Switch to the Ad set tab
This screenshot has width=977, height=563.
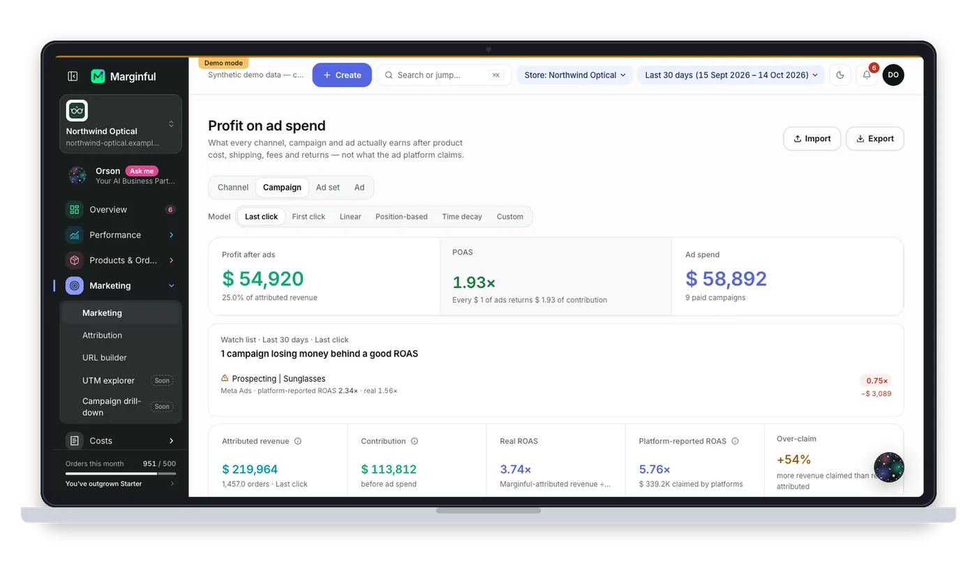pyautogui.click(x=328, y=188)
